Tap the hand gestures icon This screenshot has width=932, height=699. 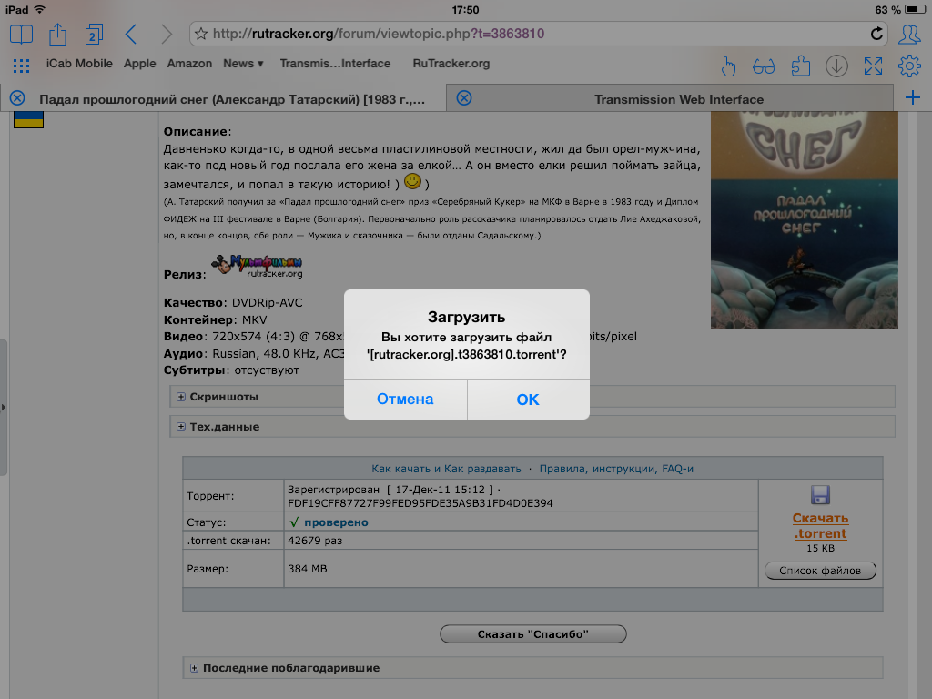(728, 66)
